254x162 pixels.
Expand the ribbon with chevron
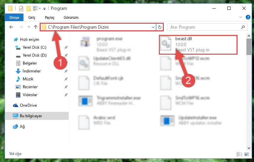coord(241,17)
